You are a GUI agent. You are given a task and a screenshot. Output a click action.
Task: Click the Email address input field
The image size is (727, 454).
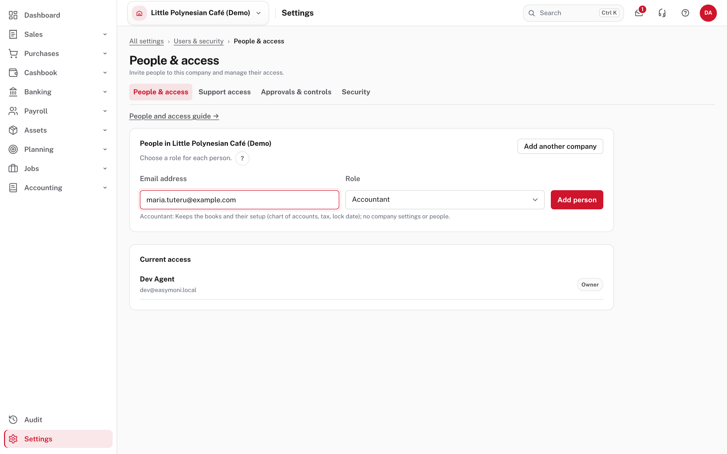pos(239,200)
